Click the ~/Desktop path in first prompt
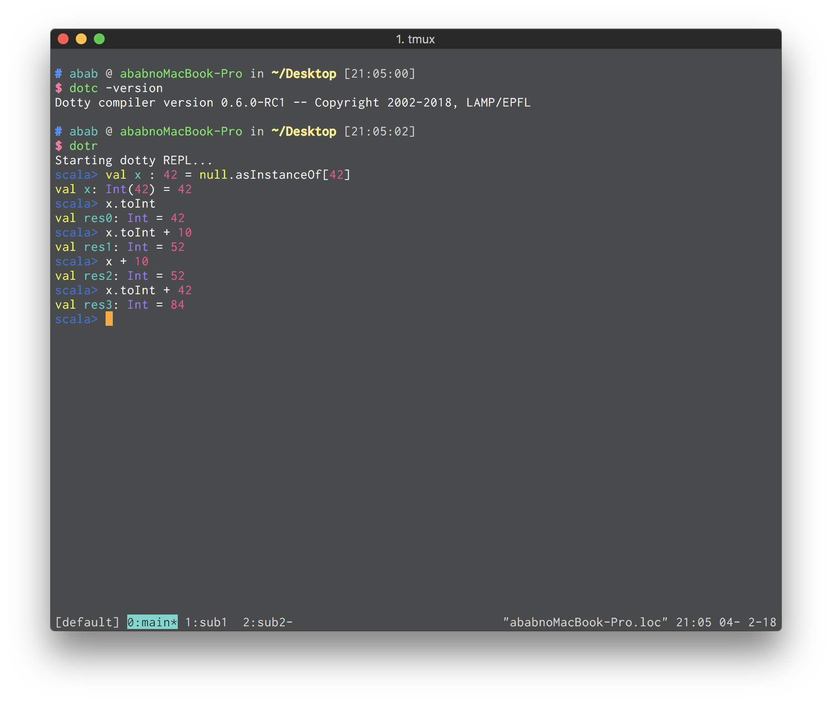This screenshot has height=703, width=832. 304,74
